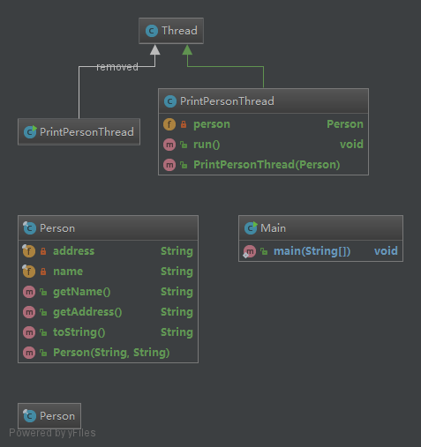Select the removed PrintPersonThread class node
Screen dimensions: 421x447
pos(79,132)
